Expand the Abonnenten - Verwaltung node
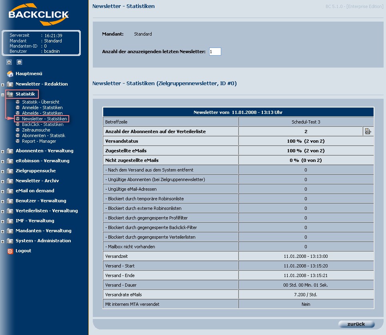This screenshot has width=386, height=335. [x=2, y=152]
